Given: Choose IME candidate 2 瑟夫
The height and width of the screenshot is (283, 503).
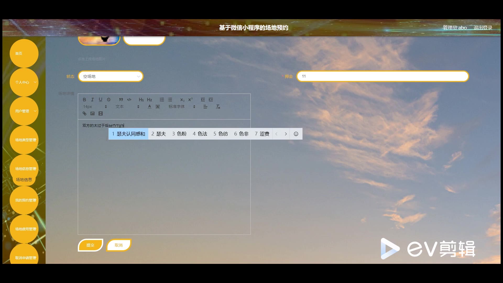Looking at the screenshot, I should (159, 134).
